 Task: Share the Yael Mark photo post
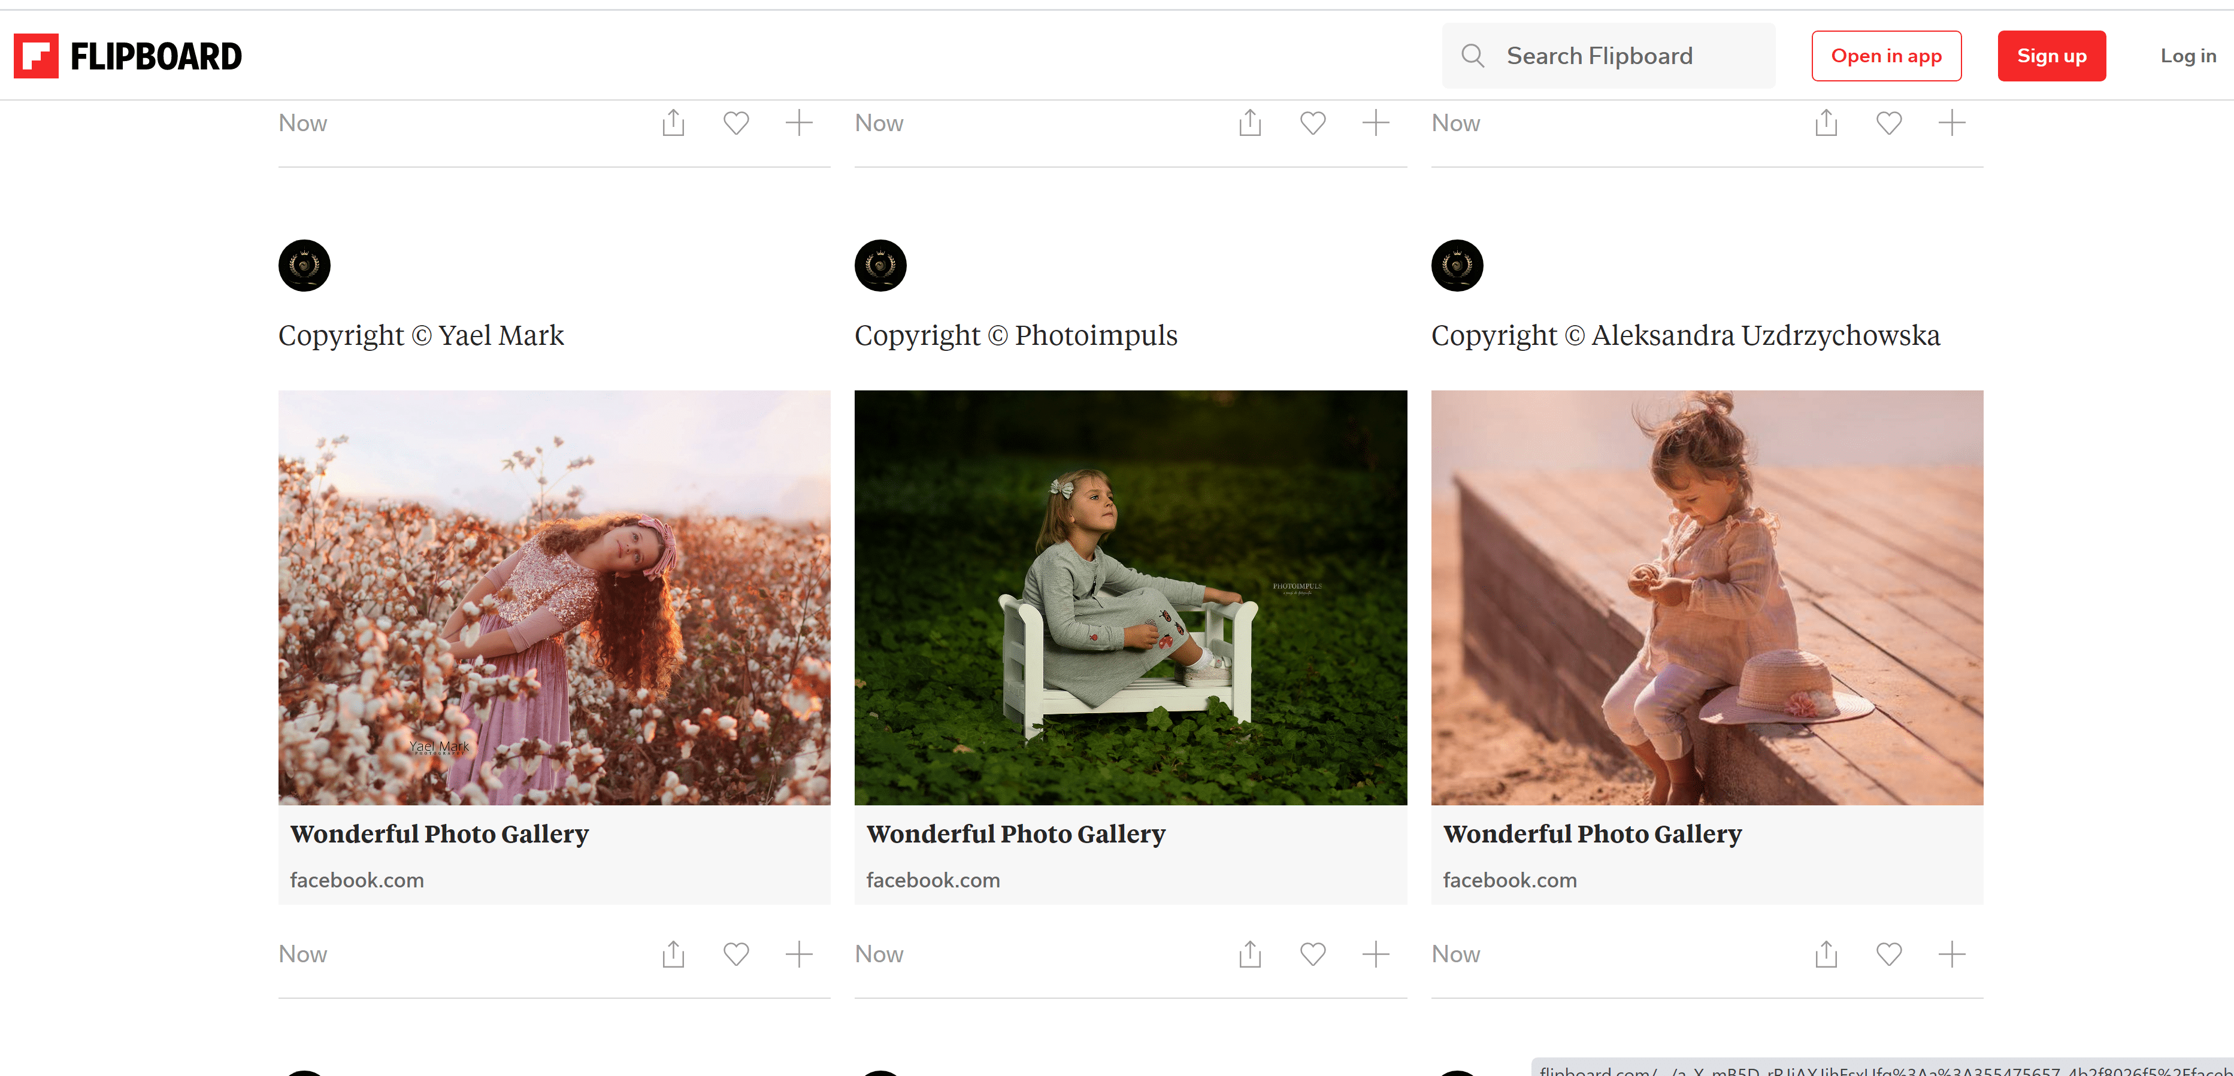click(x=673, y=954)
